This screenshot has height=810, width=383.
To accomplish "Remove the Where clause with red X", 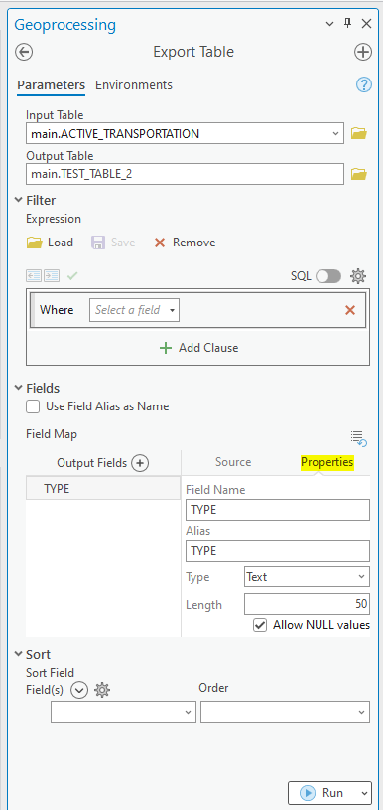I will 350,310.
